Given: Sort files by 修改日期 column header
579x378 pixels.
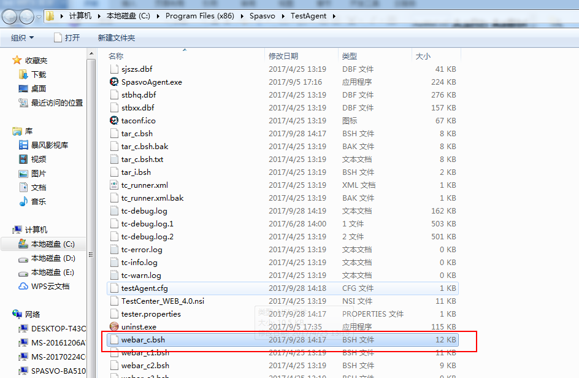Looking at the screenshot, I should click(x=283, y=56).
